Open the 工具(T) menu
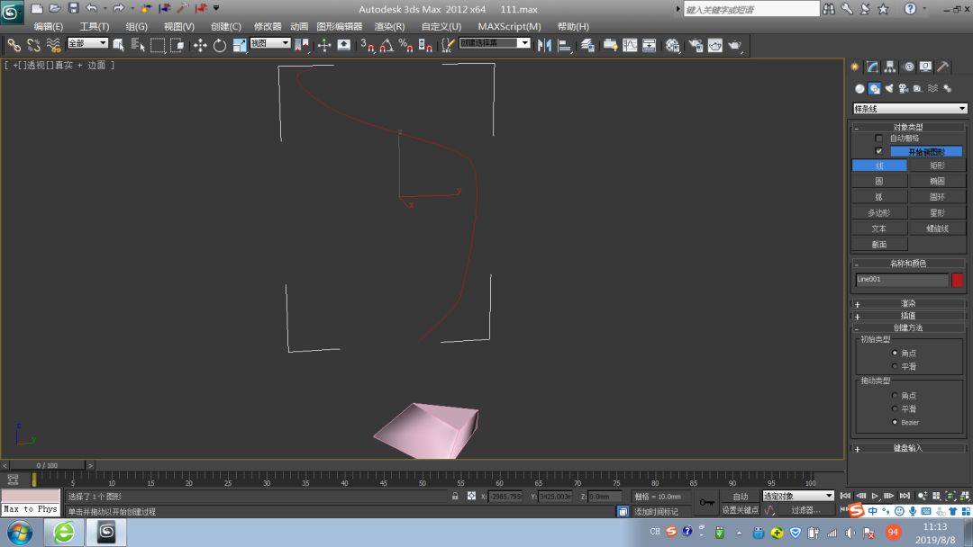 [x=94, y=27]
